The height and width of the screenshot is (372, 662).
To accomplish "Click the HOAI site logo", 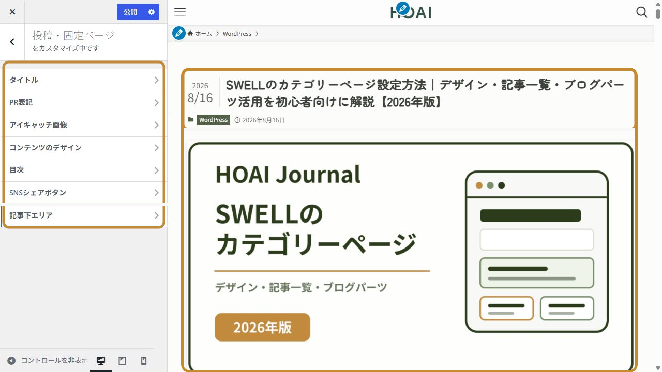I will pos(411,12).
